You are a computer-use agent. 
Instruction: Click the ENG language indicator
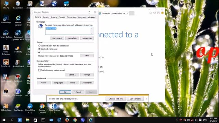(x=205, y=120)
